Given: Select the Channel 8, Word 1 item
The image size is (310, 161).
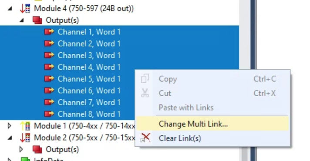Looking at the screenshot, I should pos(89,114).
